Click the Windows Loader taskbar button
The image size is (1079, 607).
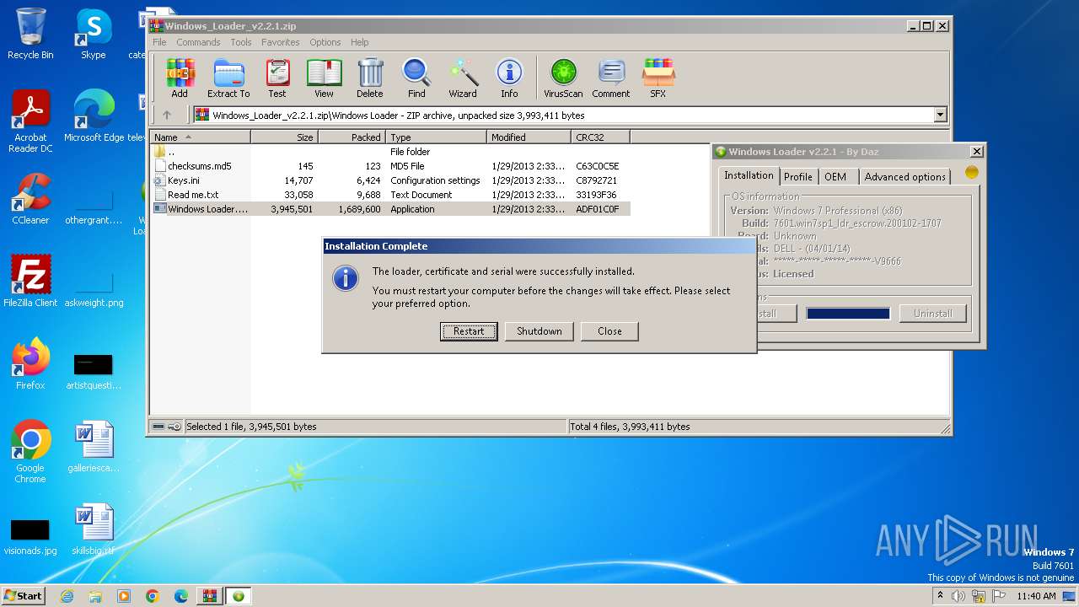[239, 596]
